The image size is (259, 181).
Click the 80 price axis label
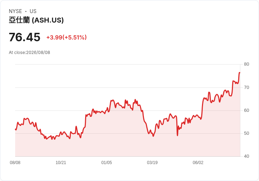tap(246, 64)
